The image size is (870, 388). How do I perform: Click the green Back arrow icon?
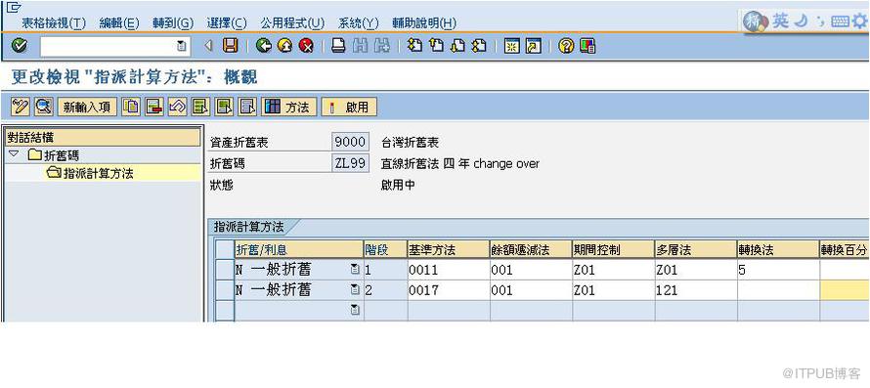point(263,46)
